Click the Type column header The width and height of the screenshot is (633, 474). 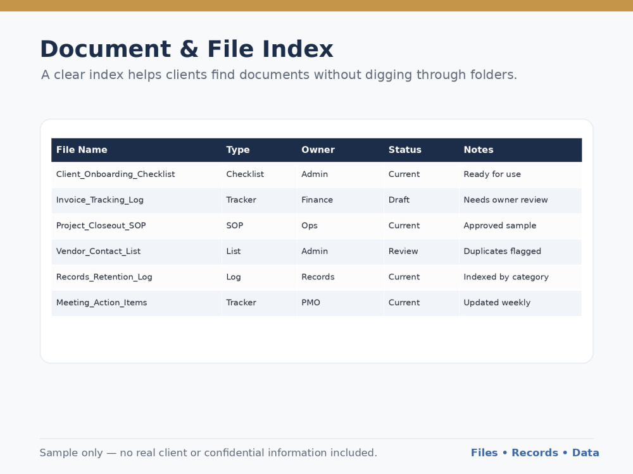[x=238, y=150]
